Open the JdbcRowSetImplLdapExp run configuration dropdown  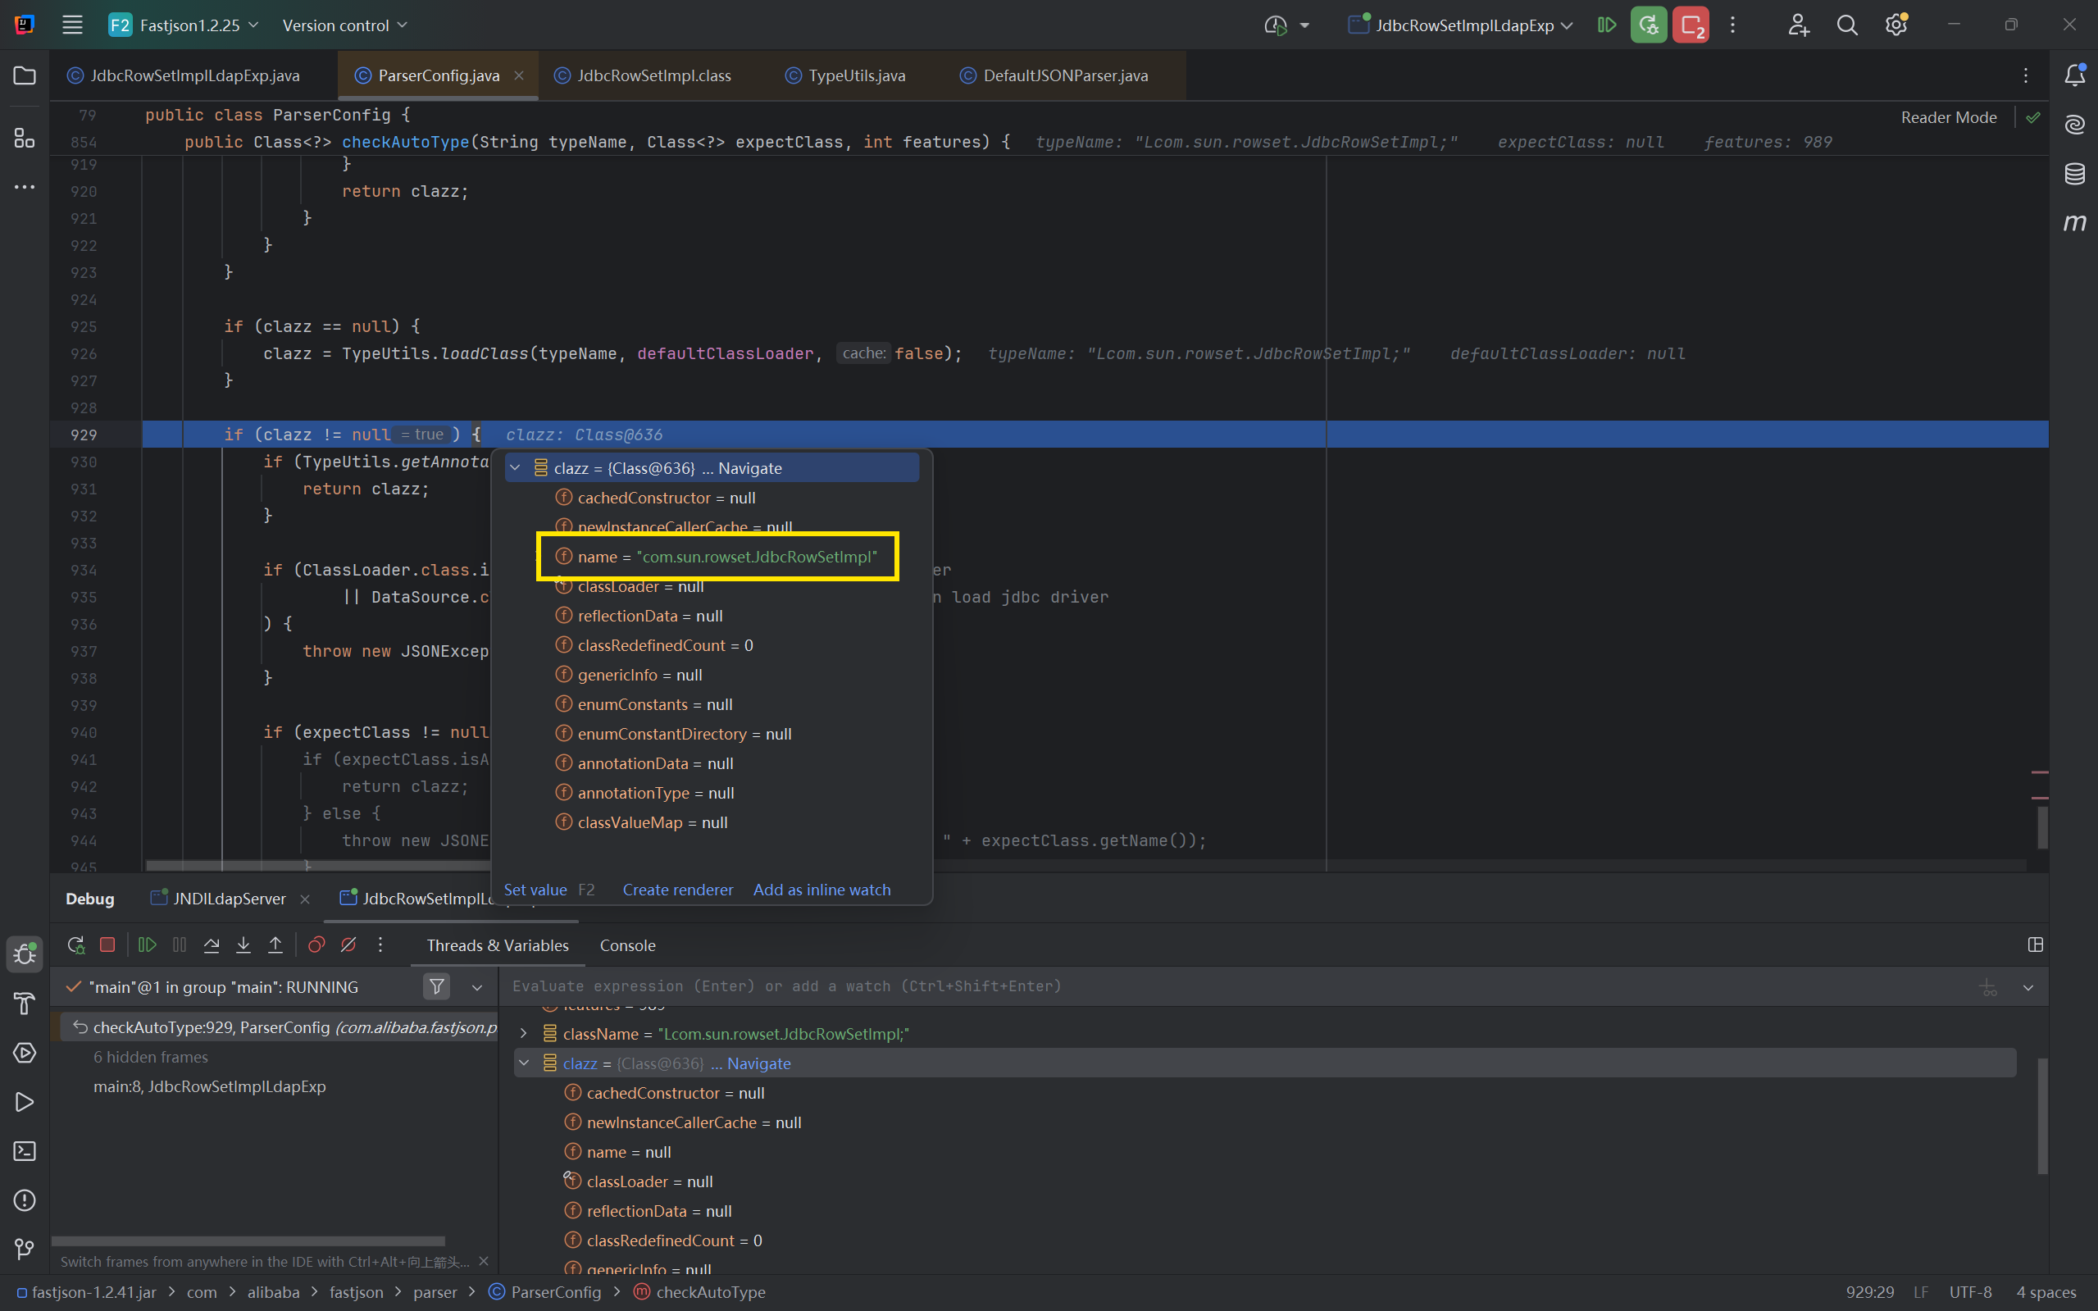point(1461,25)
